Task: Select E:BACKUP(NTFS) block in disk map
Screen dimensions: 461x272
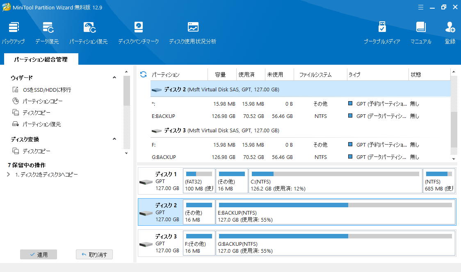Action: pyautogui.click(x=335, y=212)
